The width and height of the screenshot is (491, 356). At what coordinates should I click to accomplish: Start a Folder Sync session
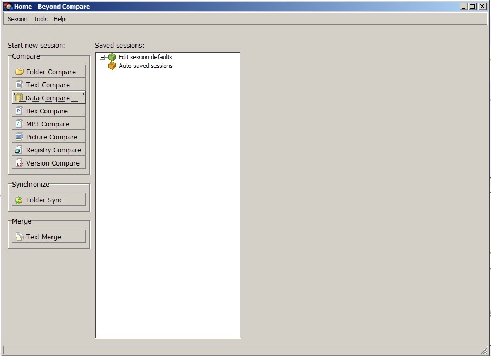pyautogui.click(x=49, y=200)
